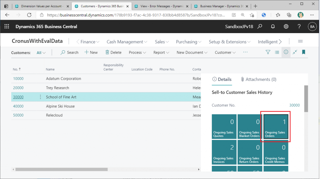The width and height of the screenshot is (321, 179).
Task: Open the settings gear in Business Central
Action: tap(286, 26)
